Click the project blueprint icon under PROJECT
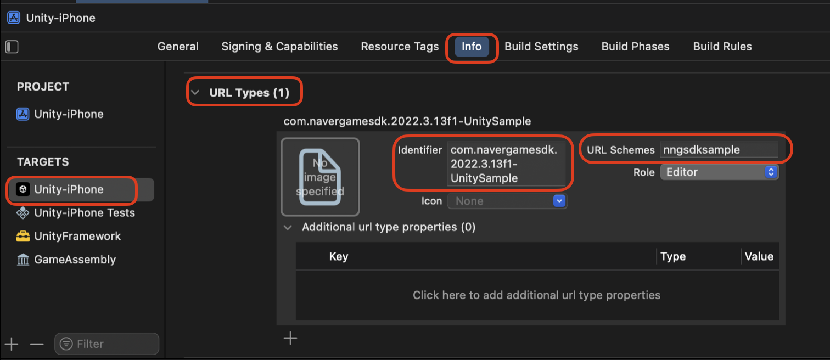The image size is (830, 360). pos(23,114)
